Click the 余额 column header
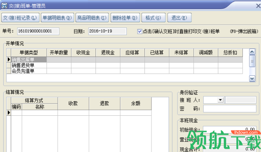This screenshot has width=261, height=152. (136, 103)
